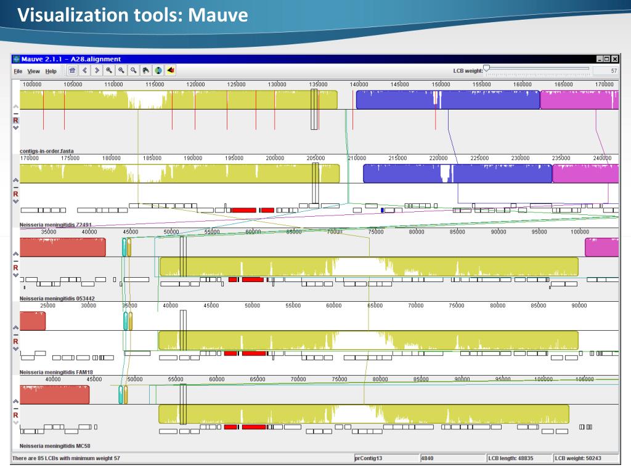
Task: Click the 'LCB weight: 50243' status entry
Action: [586, 458]
